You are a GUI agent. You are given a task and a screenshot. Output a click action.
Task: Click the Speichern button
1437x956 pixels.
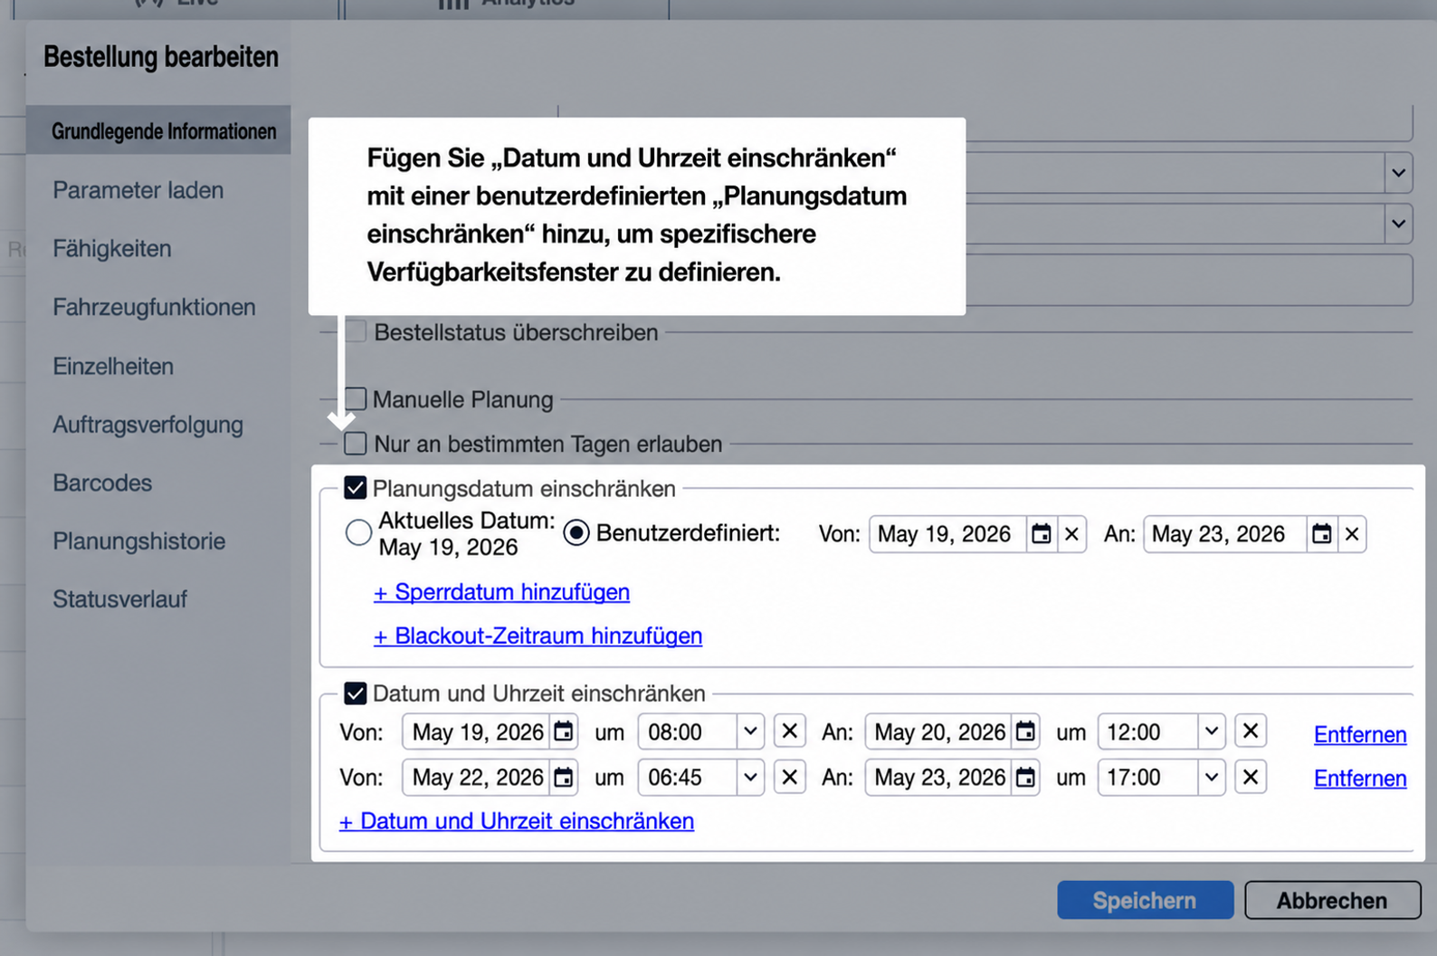[x=1145, y=900]
